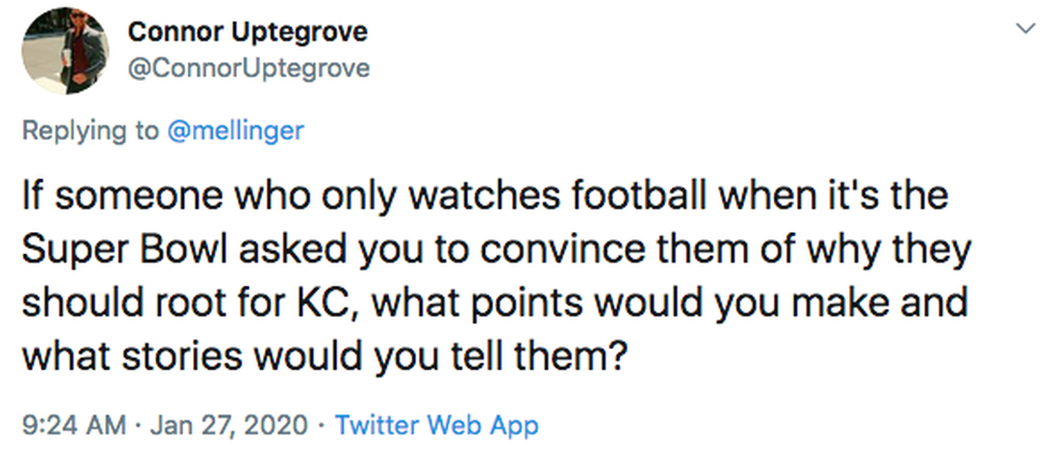The image size is (1059, 463).
Task: Open the Twitter Web App source link
Action: [436, 426]
